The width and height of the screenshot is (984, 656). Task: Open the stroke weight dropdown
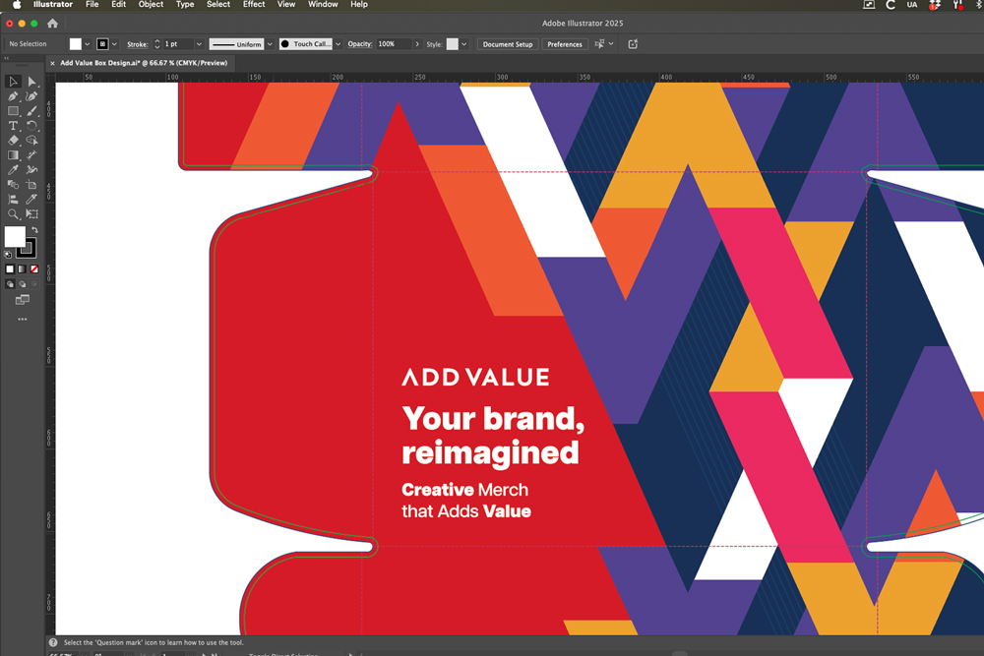coord(199,44)
